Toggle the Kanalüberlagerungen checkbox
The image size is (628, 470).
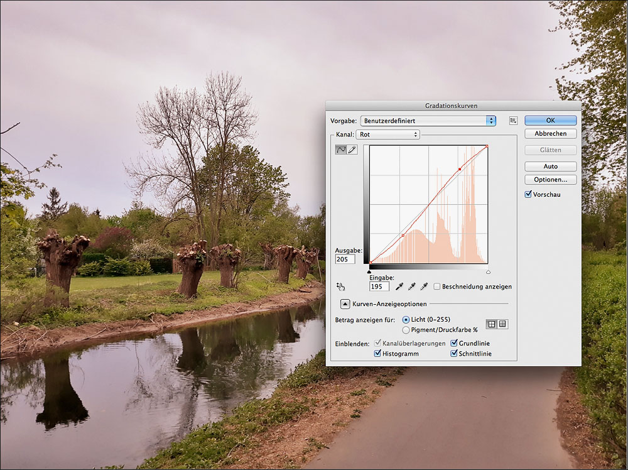pyautogui.click(x=377, y=343)
